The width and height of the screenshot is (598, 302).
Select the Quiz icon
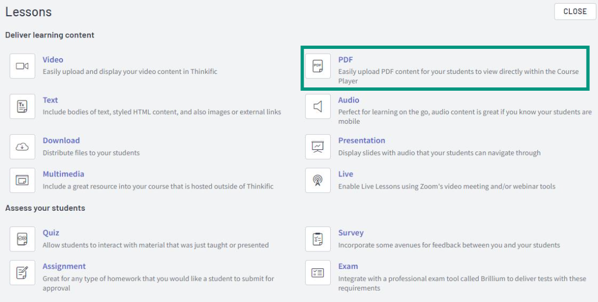coord(22,239)
